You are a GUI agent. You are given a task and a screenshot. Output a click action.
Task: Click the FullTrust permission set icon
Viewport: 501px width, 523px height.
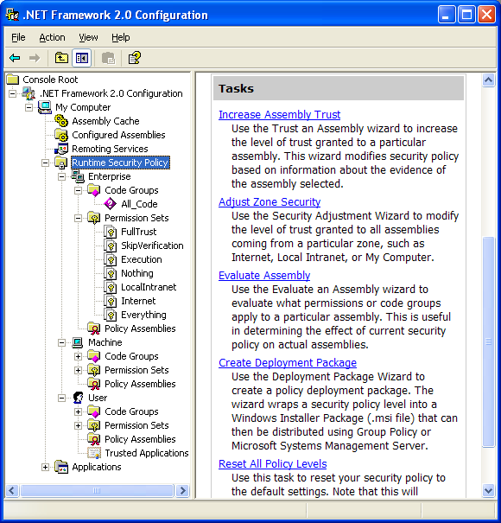pos(111,232)
